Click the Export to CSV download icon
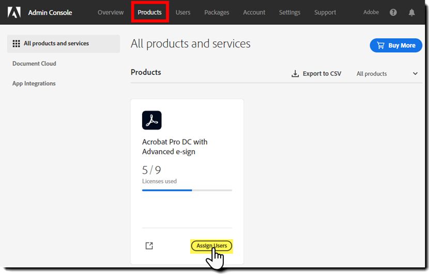This screenshot has width=429, height=274. [x=295, y=74]
